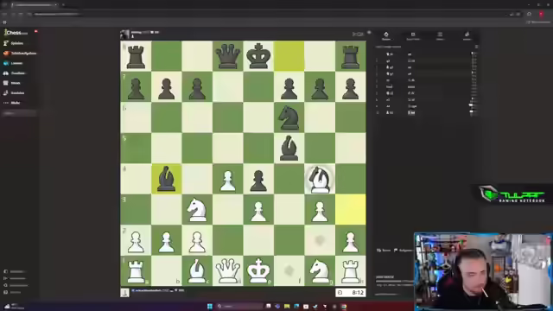Open board settings gear above the board
The image size is (553, 311).
pos(369,33)
